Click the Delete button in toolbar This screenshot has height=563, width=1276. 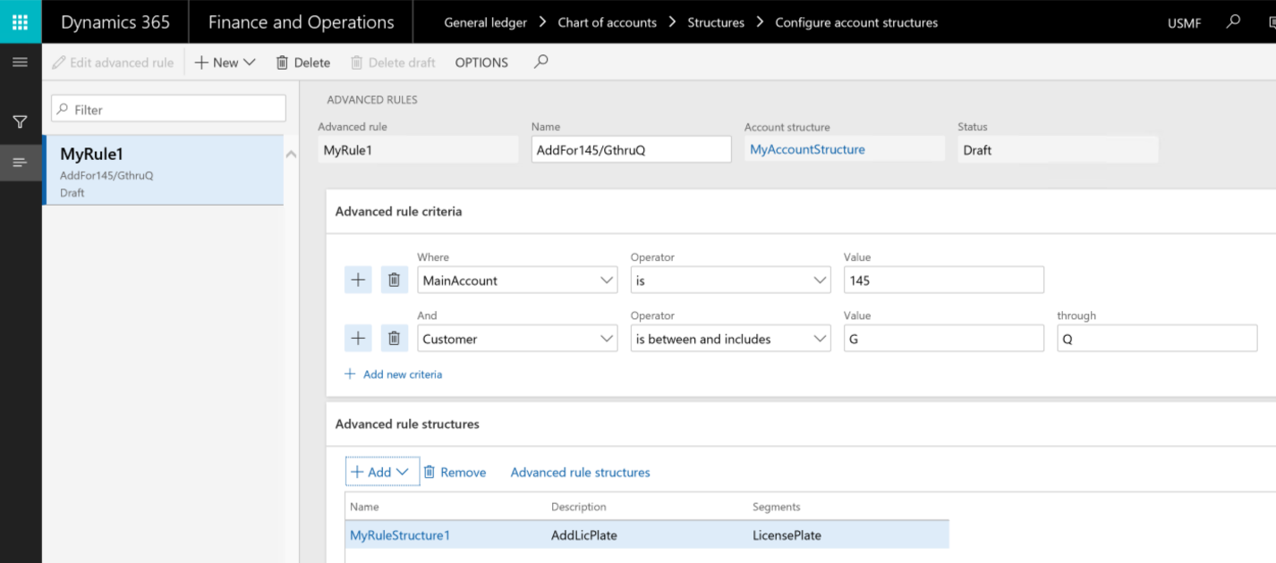pyautogui.click(x=303, y=63)
